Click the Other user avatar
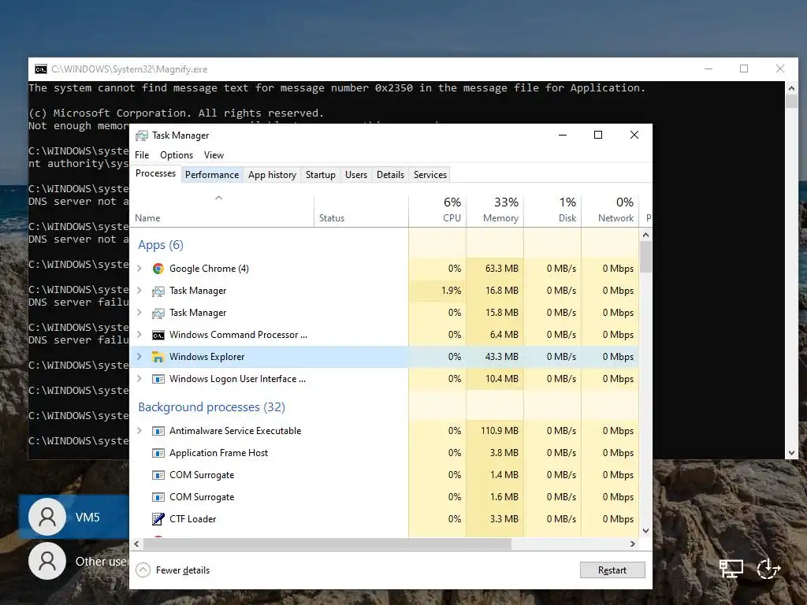Screen dimensions: 807x605 tap(47, 561)
